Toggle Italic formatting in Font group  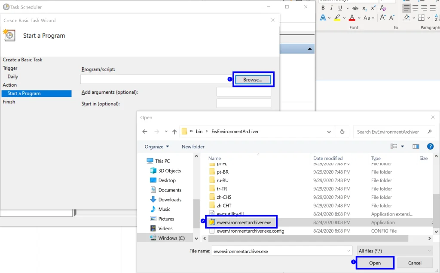332,8
